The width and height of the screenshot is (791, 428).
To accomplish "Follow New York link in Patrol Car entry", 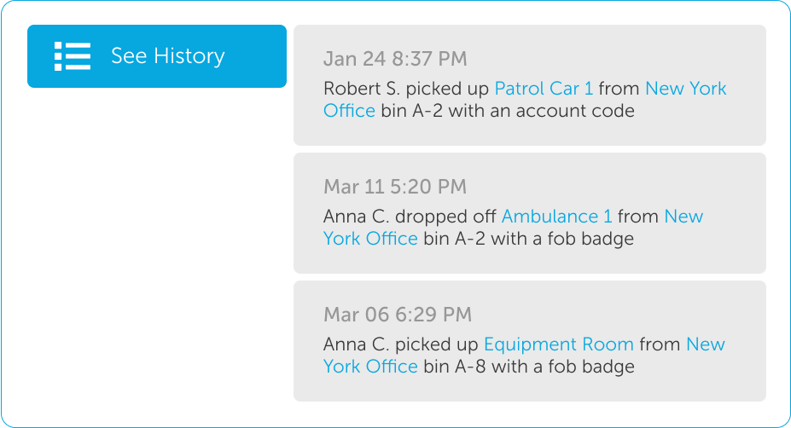I will tap(685, 89).
